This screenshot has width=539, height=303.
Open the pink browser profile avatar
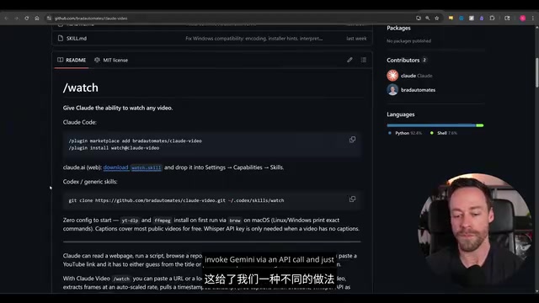pos(522,19)
